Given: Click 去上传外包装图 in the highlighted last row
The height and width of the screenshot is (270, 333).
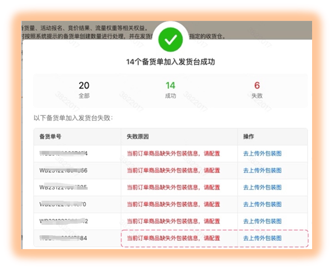Looking at the screenshot, I should (x=262, y=239).
